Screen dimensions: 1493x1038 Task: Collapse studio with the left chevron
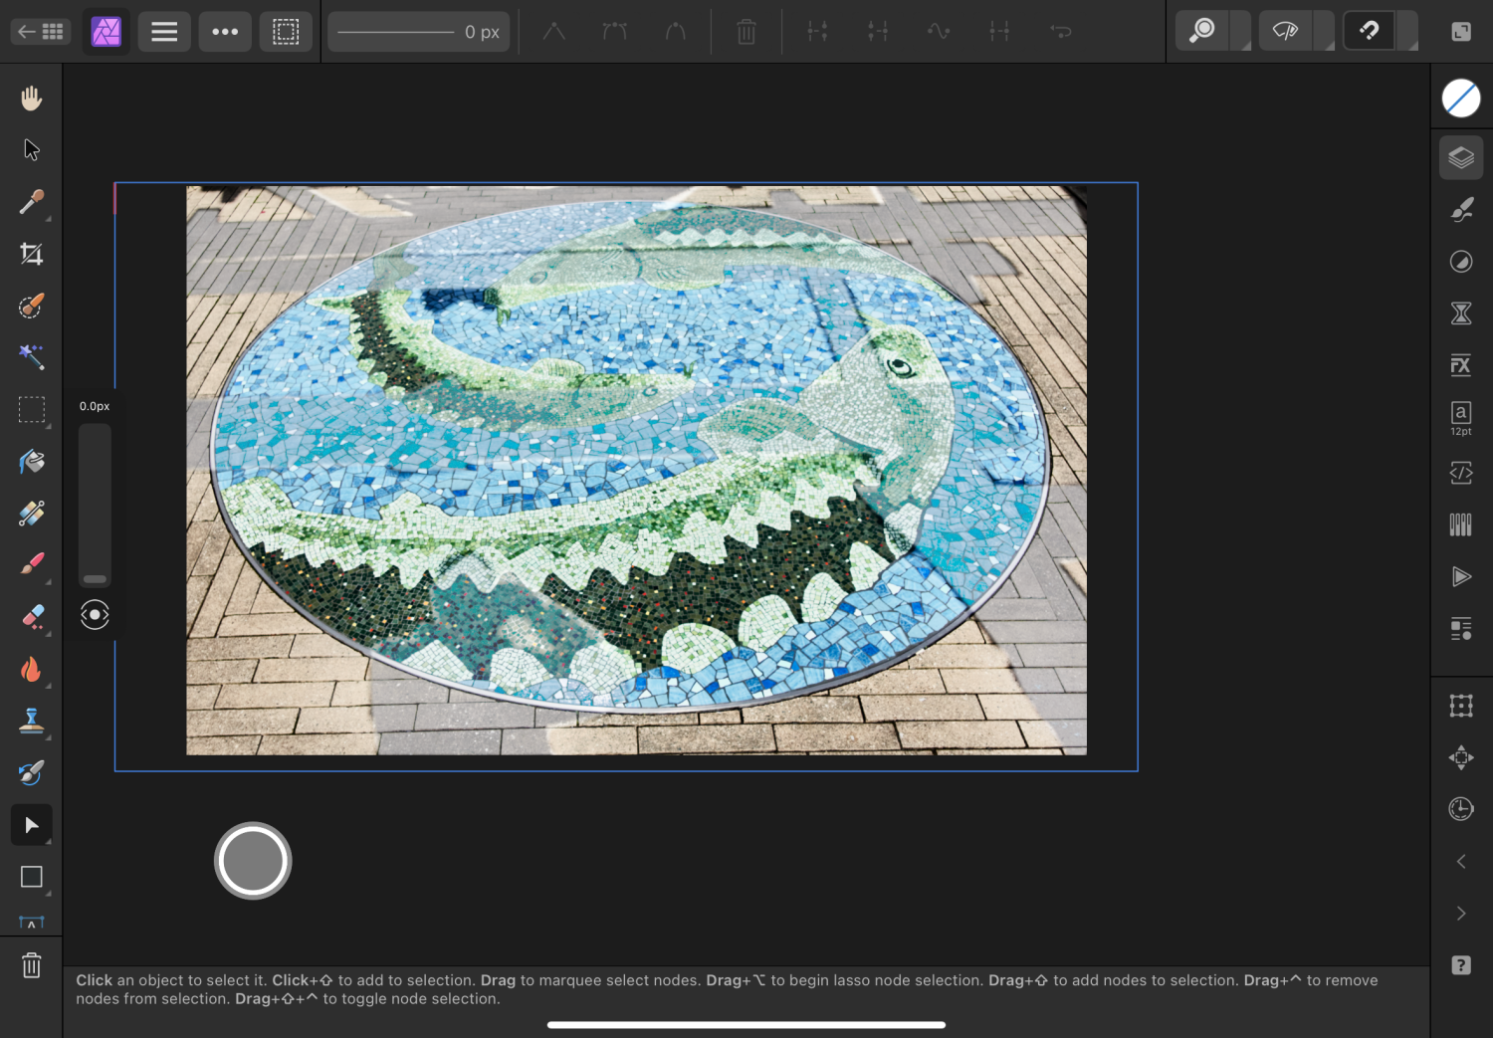(x=1460, y=862)
